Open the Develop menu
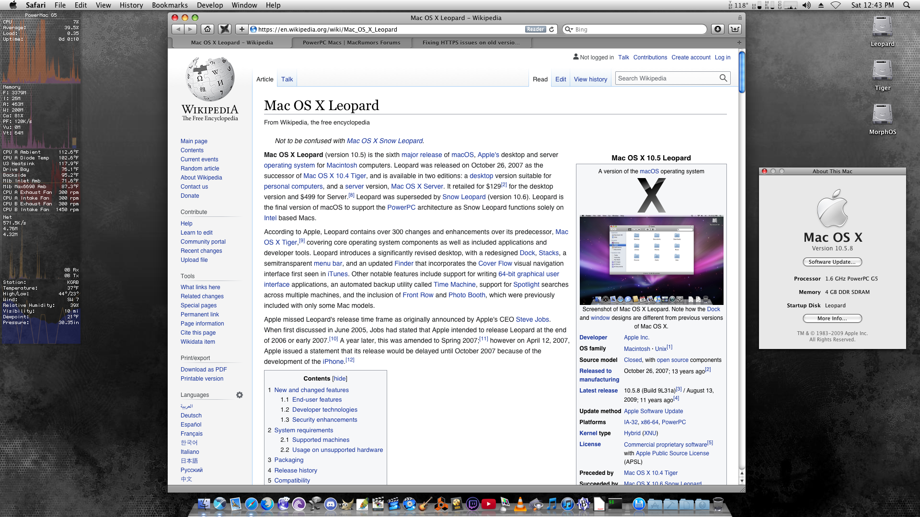Screen dimensions: 920x517 (x=210, y=5)
